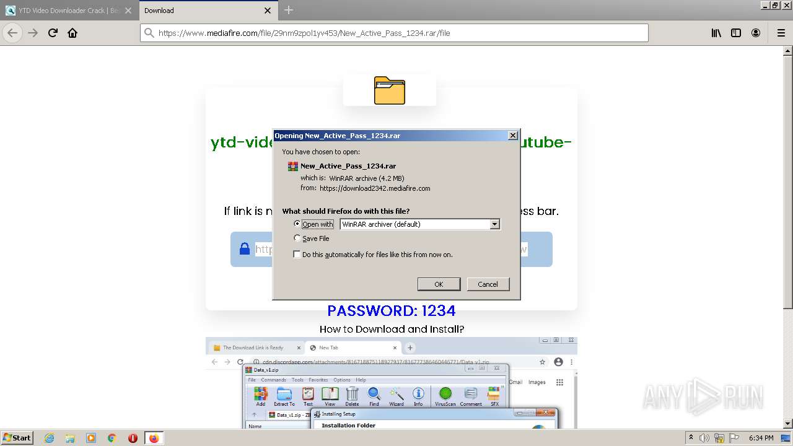Viewport: 793px width, 446px height.
Task: Click the New_Active_Pass_1234.rar file name
Action: [348, 166]
